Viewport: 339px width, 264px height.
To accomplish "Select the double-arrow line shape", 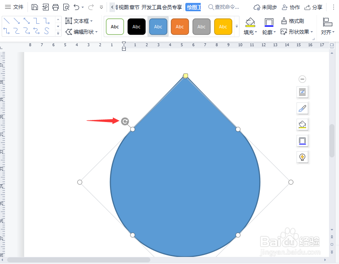I will coord(27,21).
